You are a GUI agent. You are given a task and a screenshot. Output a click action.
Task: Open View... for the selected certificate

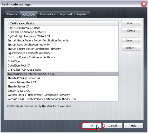point(131,23)
